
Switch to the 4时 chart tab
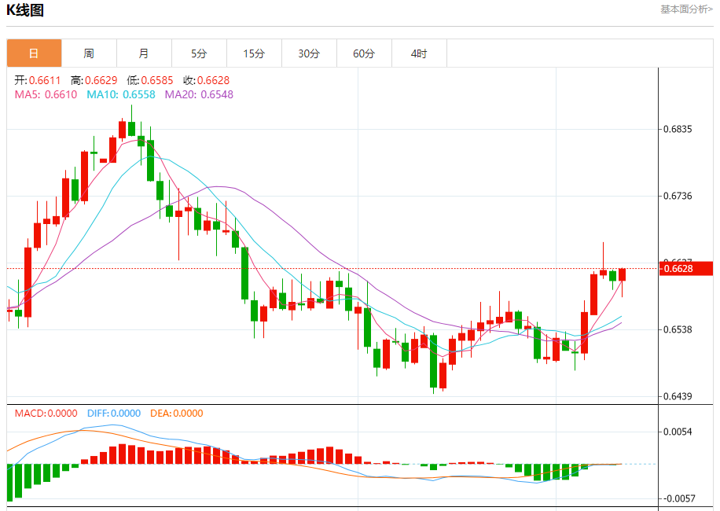pos(419,54)
